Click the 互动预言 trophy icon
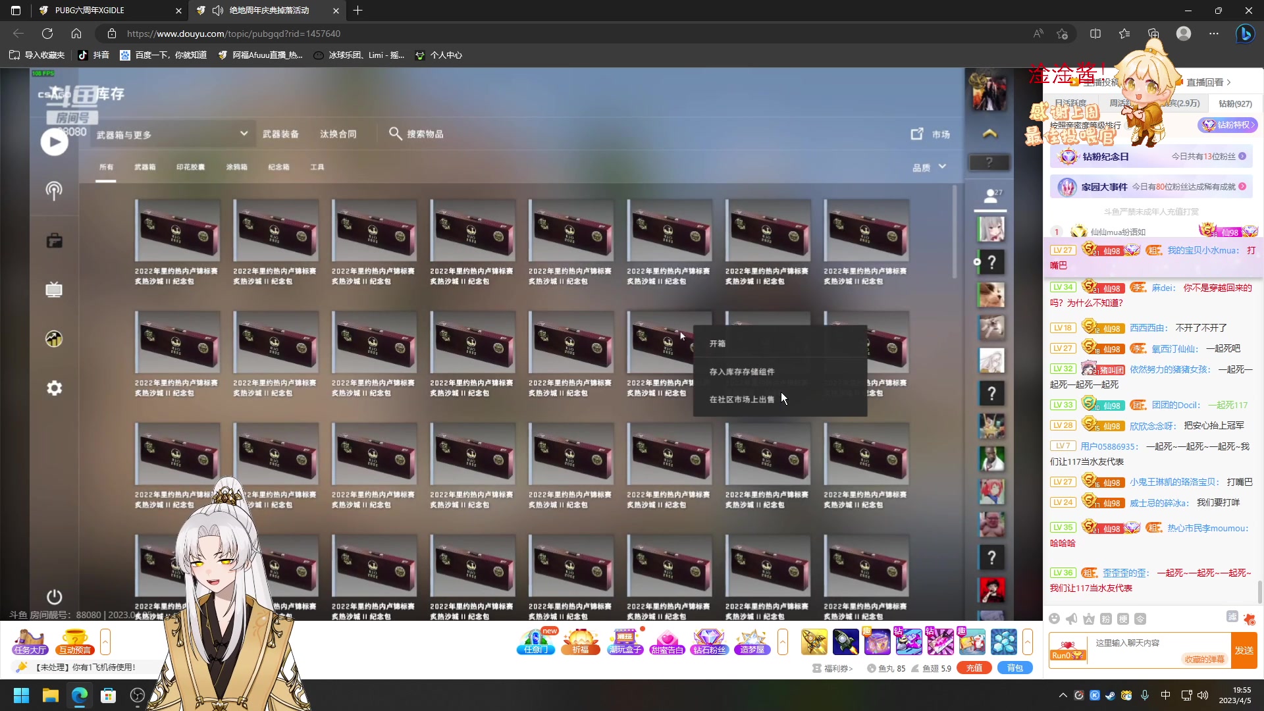The width and height of the screenshot is (1264, 711). coord(74,642)
